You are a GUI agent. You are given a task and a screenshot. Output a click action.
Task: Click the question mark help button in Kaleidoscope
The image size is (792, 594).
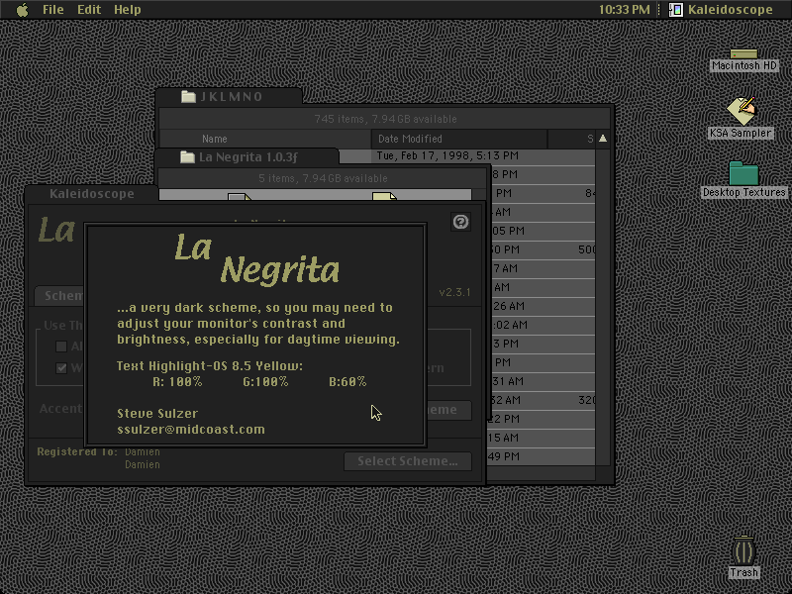coord(460,222)
